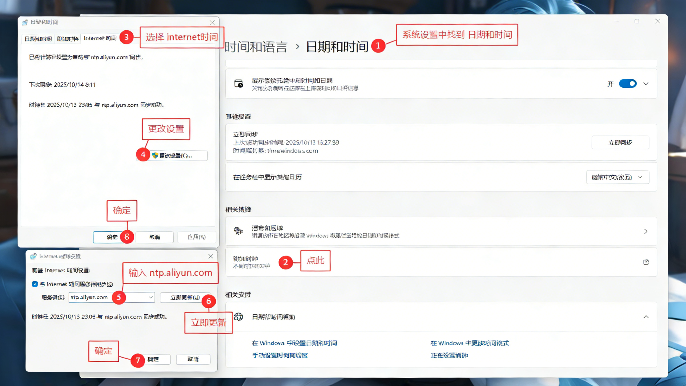This screenshot has height=386, width=686.
Task: Click the external link icon for 附加时钟
Action: point(646,262)
